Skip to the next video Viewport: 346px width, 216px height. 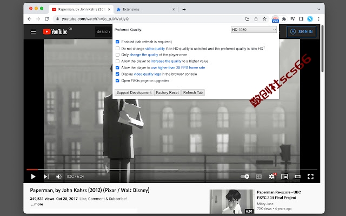46,177
